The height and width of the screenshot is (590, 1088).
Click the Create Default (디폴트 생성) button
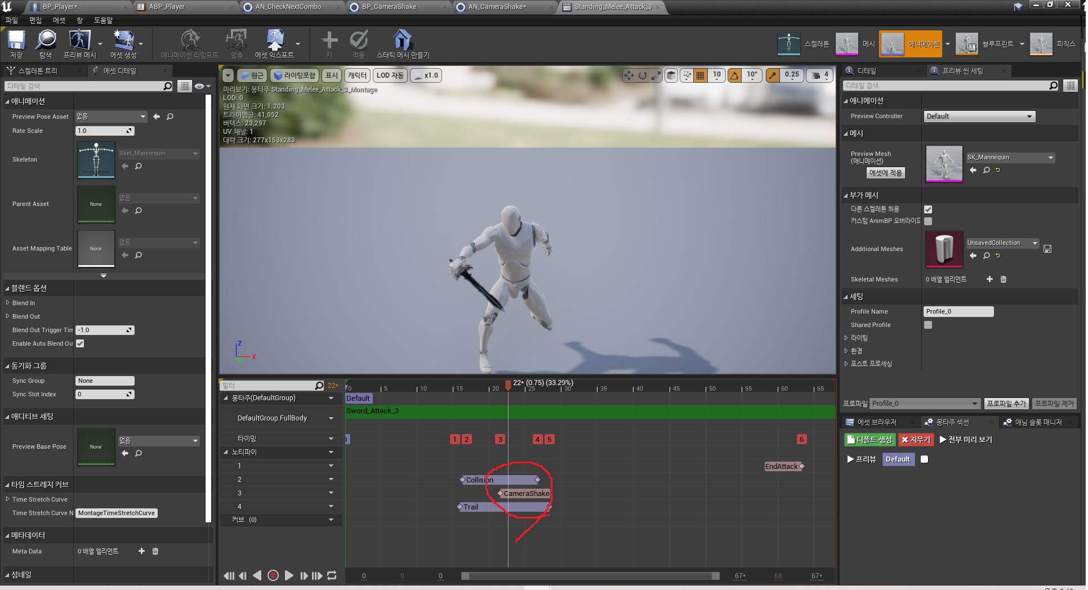click(869, 440)
